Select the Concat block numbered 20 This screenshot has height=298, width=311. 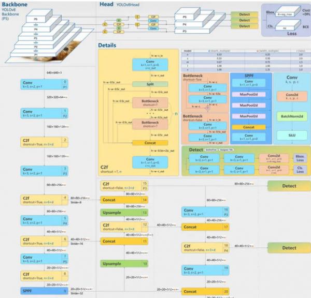[x=205, y=291]
